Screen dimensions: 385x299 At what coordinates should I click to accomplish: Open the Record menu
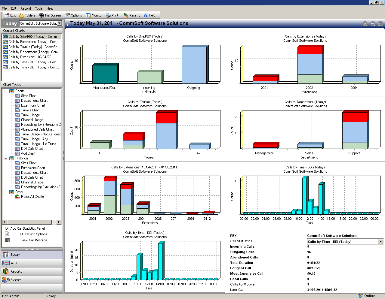[x=26, y=8]
